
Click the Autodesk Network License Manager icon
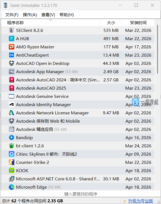click(x=12, y=113)
